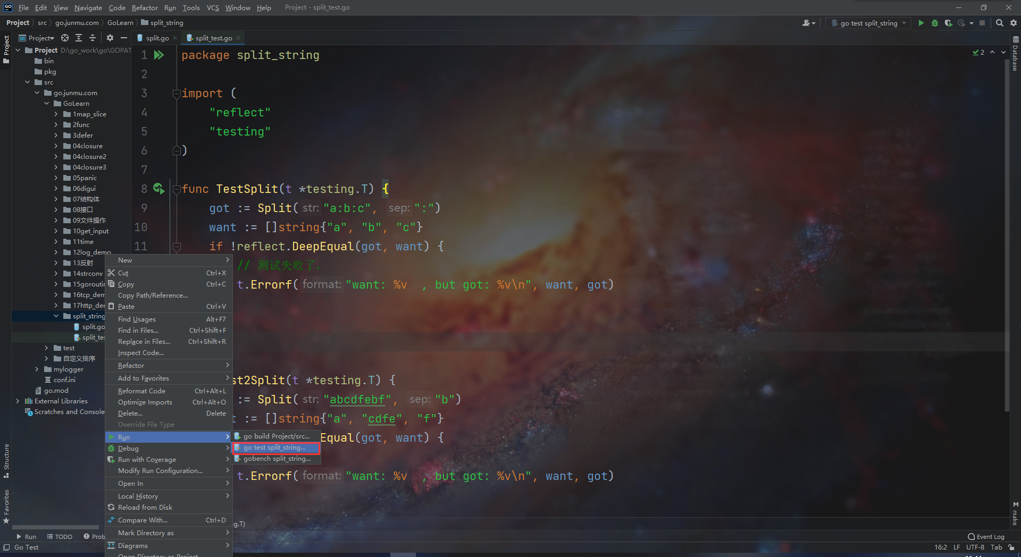
Task: Select go test split_string in Run submenu
Action: pos(277,448)
